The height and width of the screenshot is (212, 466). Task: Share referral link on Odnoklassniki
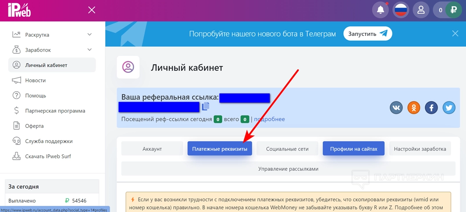pos(414,107)
